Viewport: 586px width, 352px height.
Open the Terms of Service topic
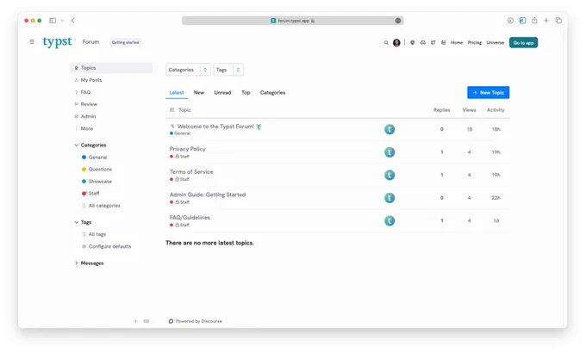coord(191,172)
